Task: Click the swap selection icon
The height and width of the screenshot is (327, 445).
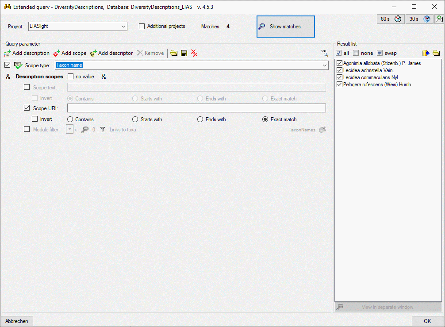Action: 380,53
